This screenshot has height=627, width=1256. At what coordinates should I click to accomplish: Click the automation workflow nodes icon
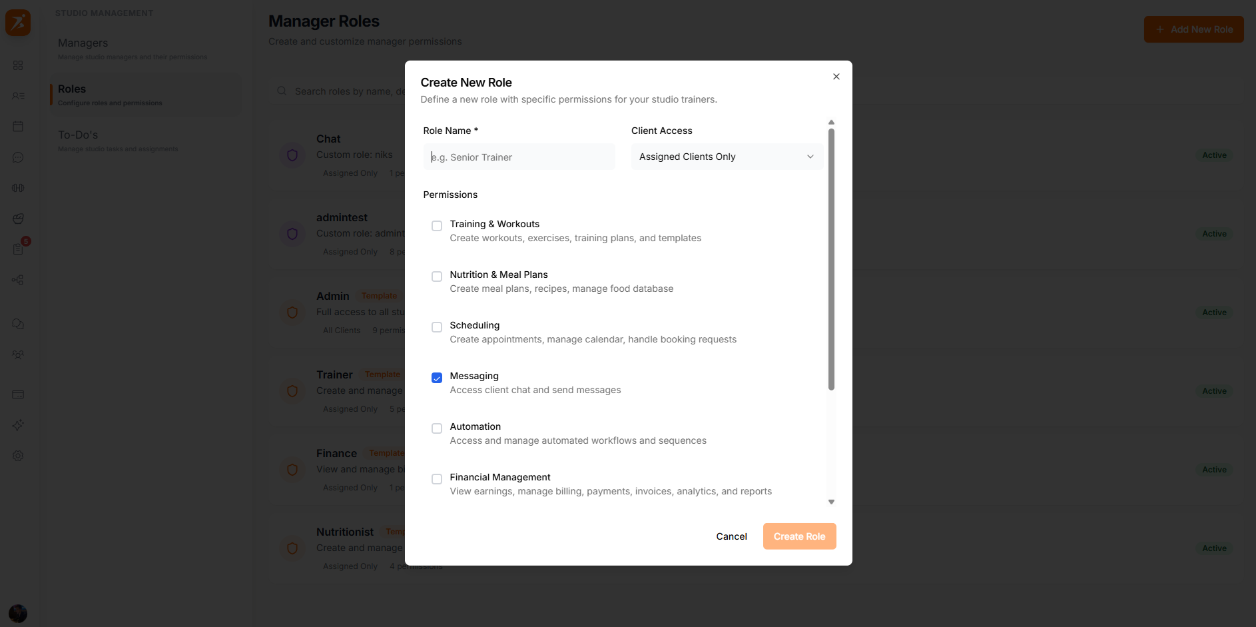pyautogui.click(x=18, y=280)
